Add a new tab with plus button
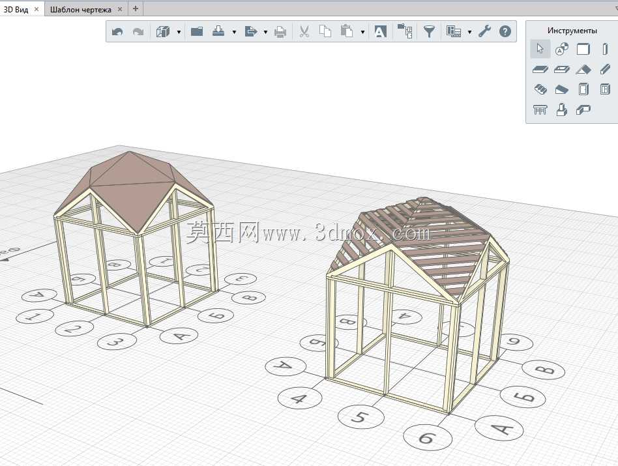618x466 pixels. (x=136, y=8)
